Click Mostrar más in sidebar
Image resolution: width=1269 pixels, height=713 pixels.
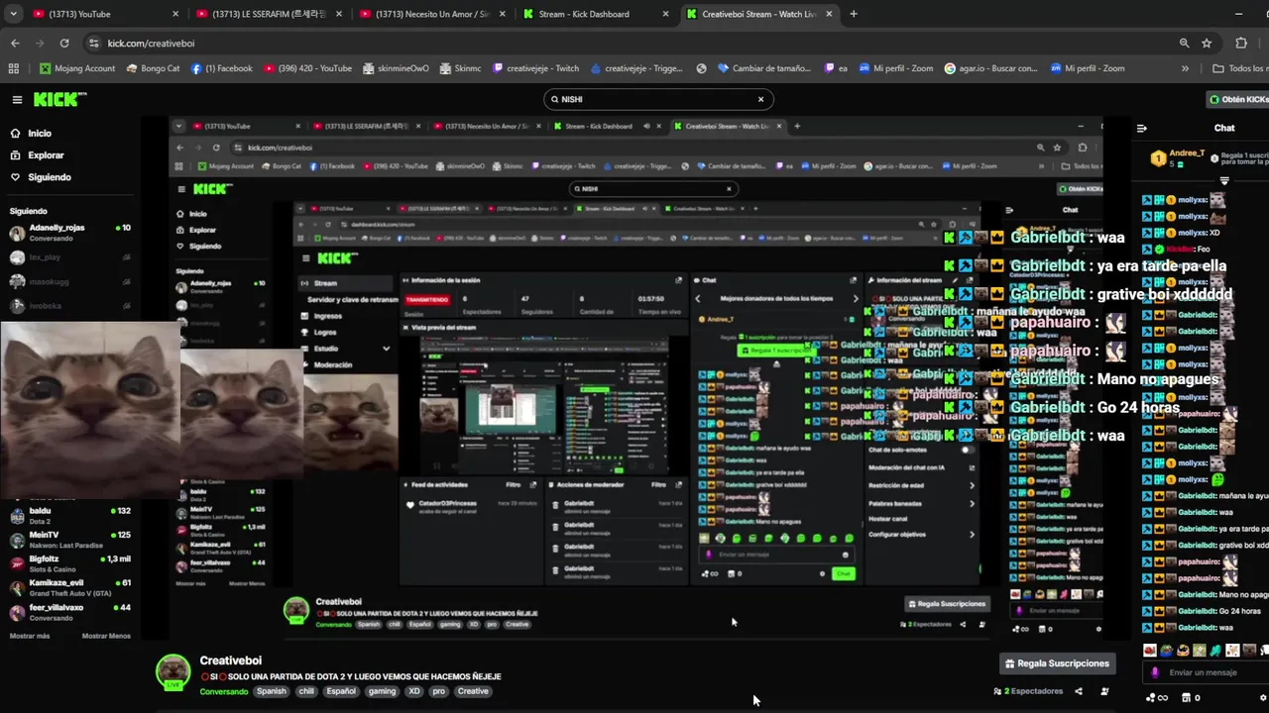(30, 636)
